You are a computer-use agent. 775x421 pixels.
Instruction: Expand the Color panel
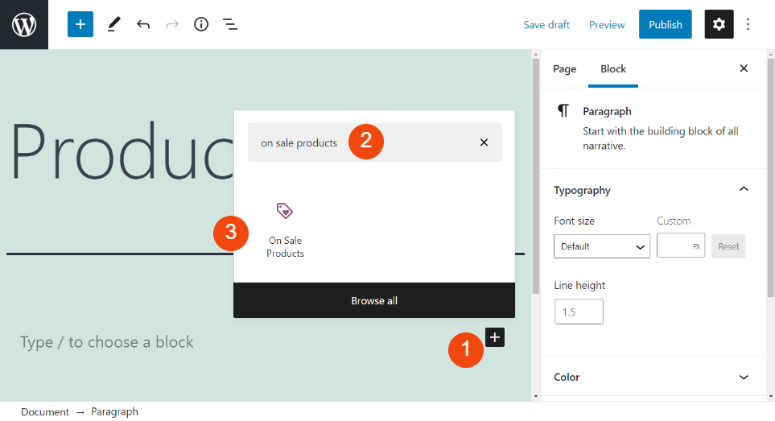click(744, 377)
